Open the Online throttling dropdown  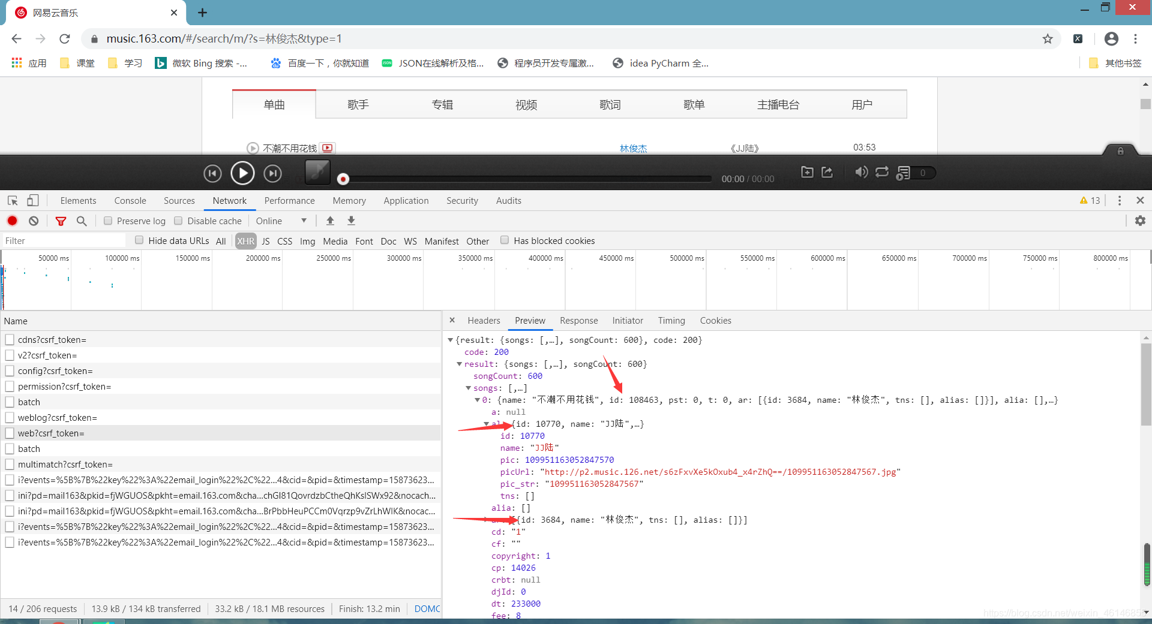[281, 221]
